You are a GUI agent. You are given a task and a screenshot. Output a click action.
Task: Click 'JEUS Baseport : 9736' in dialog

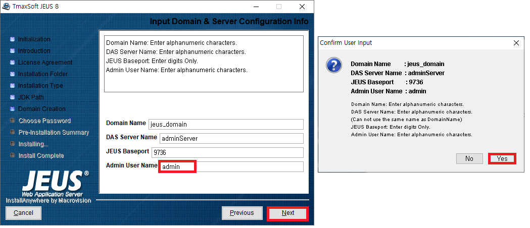click(387, 82)
